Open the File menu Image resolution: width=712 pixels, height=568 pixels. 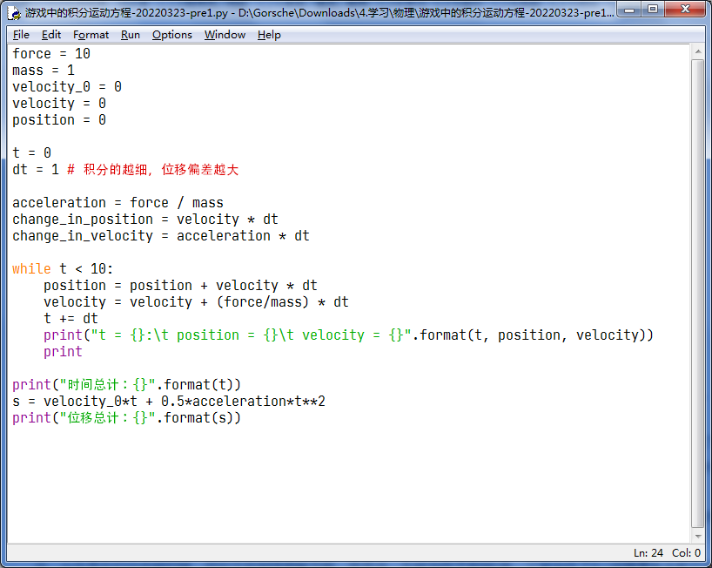pyautogui.click(x=21, y=35)
